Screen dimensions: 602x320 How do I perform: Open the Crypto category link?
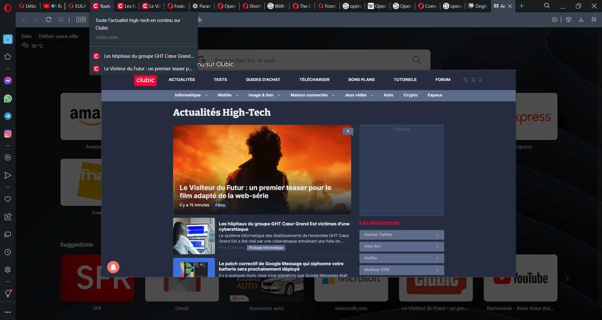(410, 95)
